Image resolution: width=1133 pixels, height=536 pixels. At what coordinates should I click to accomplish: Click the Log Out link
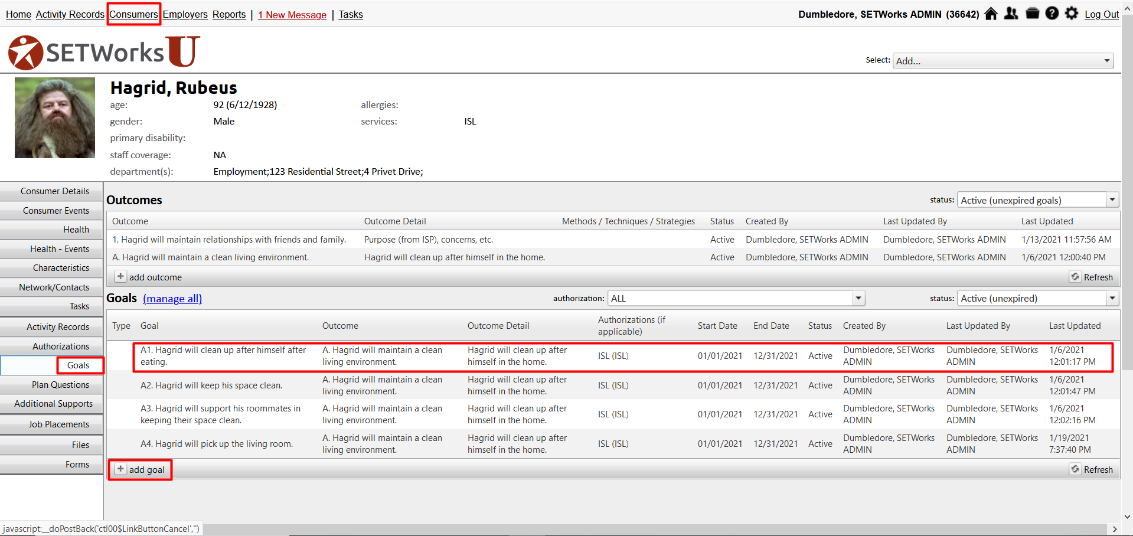click(x=1102, y=14)
